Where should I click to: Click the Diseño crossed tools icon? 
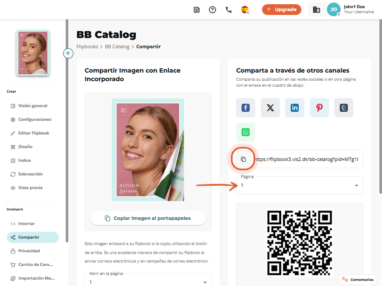(x=13, y=147)
